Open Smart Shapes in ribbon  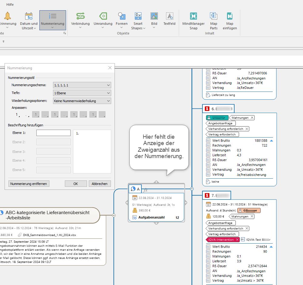click(x=138, y=16)
